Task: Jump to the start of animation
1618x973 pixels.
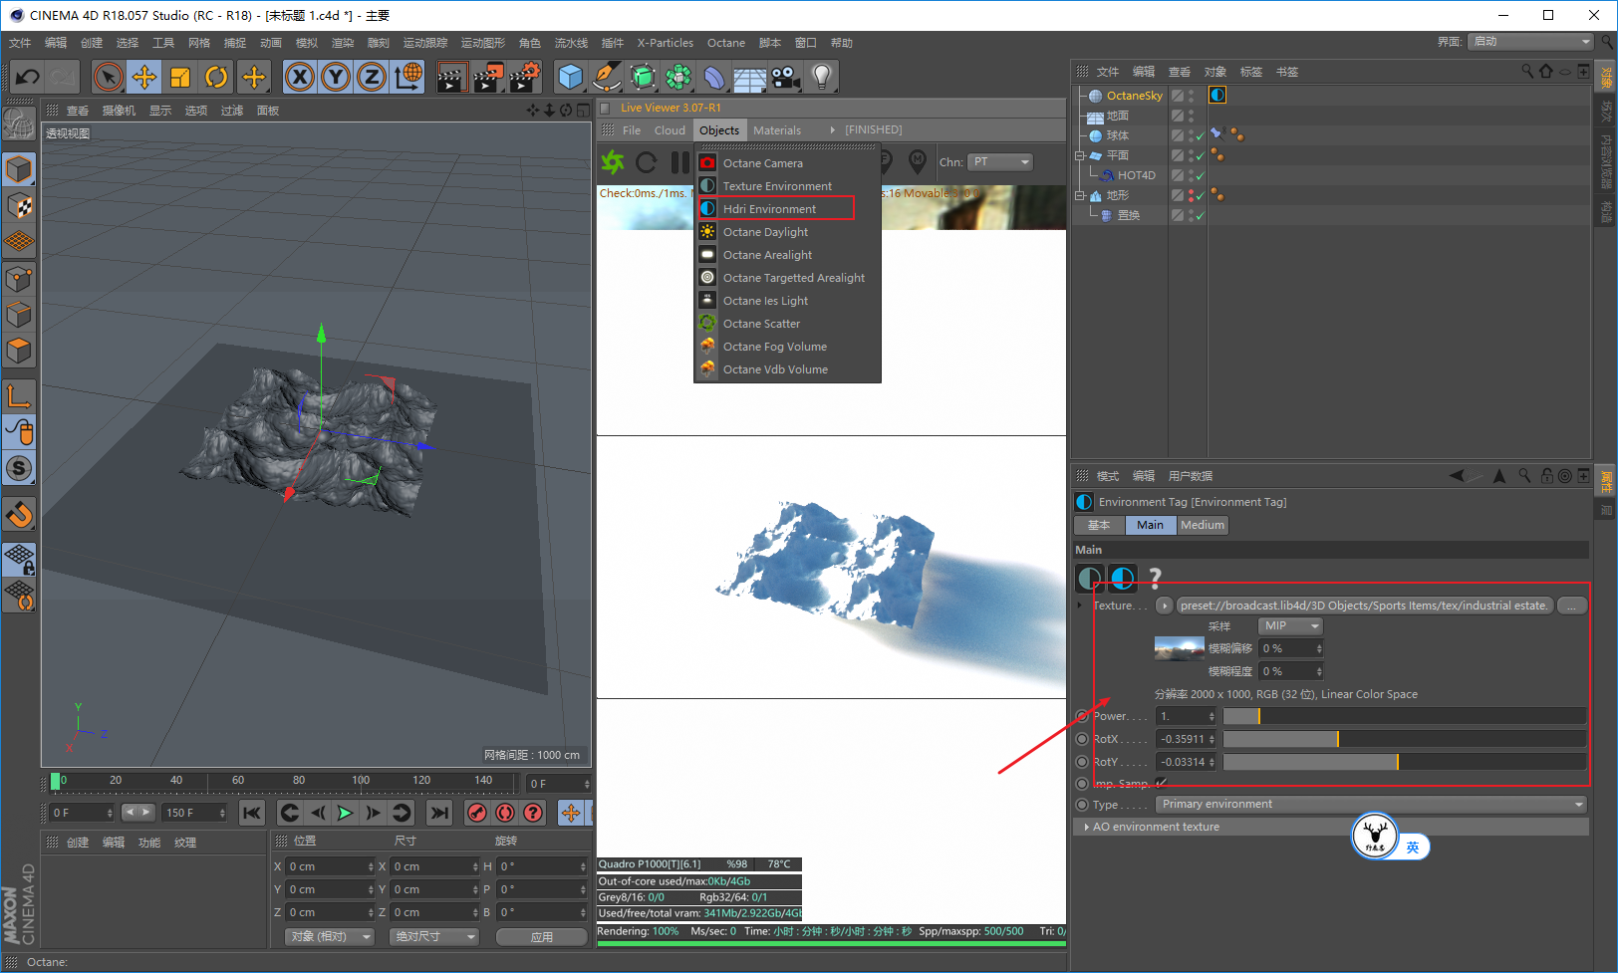Action: (252, 813)
